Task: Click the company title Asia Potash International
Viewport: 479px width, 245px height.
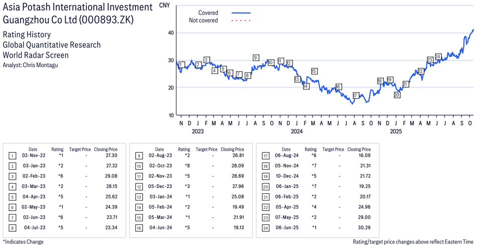Action: [x=77, y=7]
